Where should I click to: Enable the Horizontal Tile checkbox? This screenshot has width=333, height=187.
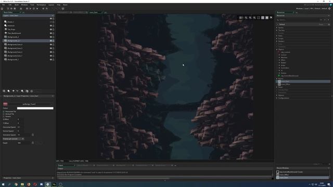point(4,112)
